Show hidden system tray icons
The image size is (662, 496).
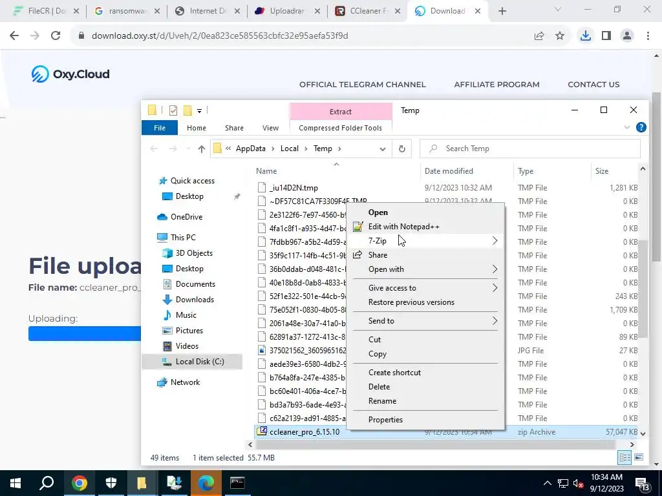547,483
